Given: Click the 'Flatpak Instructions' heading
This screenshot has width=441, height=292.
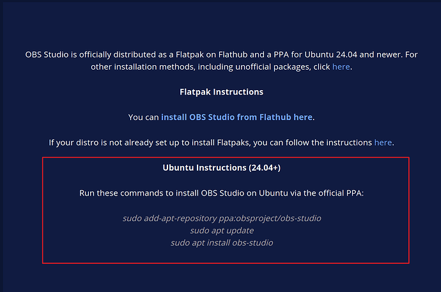Looking at the screenshot, I should [222, 91].
